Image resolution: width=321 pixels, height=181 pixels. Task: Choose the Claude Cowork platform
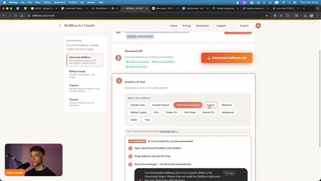160,105
